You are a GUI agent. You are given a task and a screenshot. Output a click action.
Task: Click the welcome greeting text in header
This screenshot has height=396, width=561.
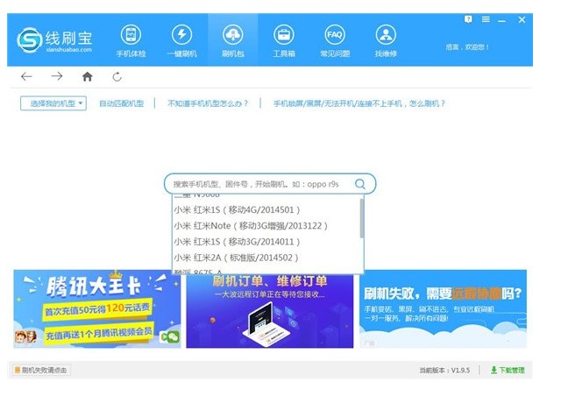pos(467,46)
